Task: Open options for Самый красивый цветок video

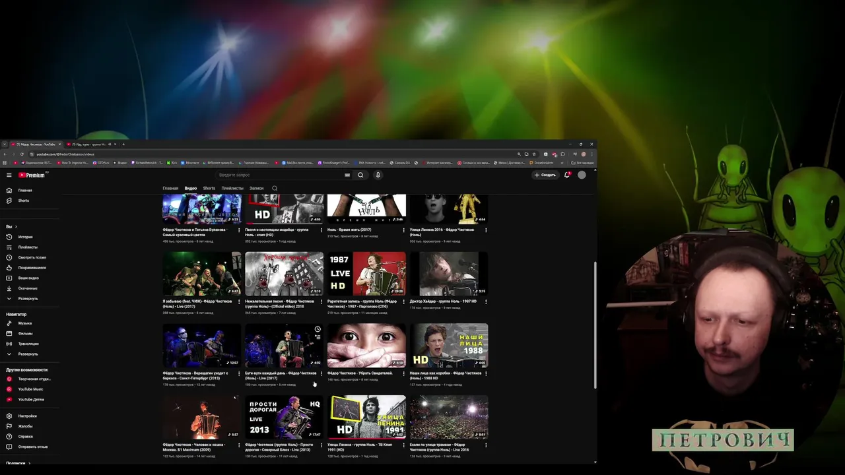Action: click(239, 230)
